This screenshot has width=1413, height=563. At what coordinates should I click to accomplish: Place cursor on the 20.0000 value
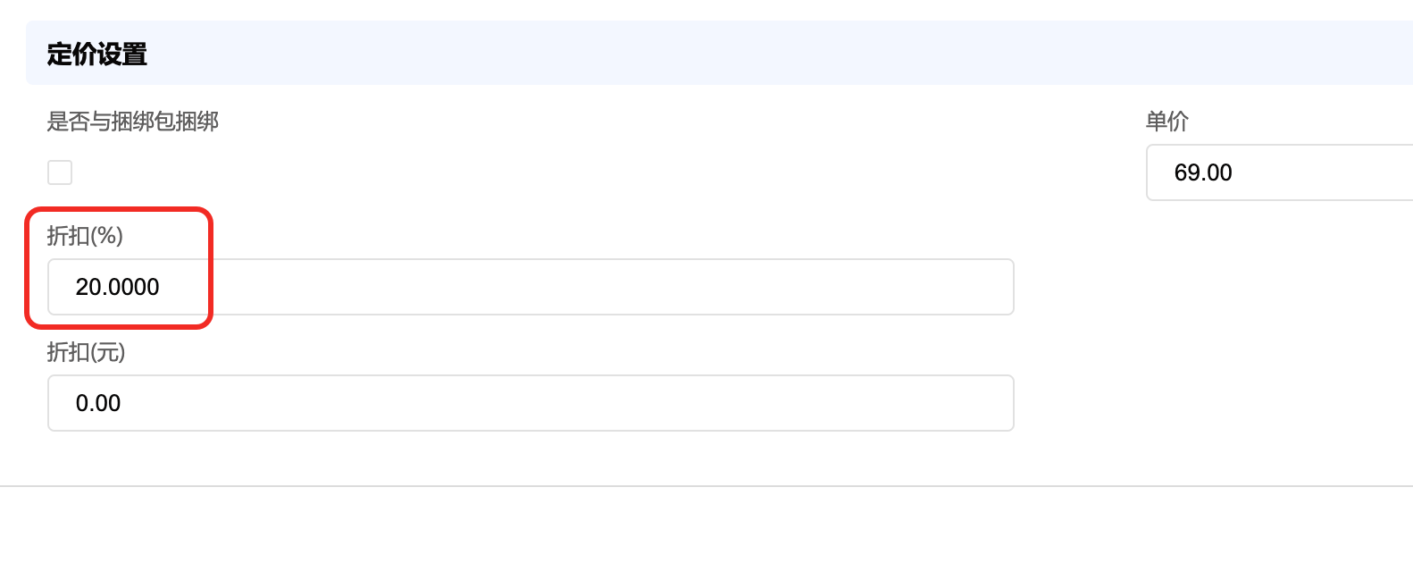pyautogui.click(x=117, y=287)
